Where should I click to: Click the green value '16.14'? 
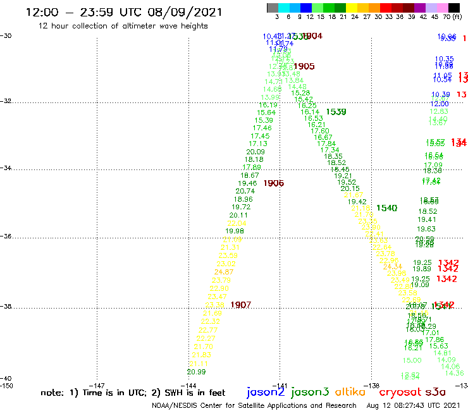(x=310, y=112)
